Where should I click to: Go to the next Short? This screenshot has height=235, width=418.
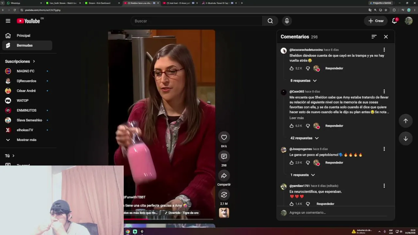[x=406, y=138]
